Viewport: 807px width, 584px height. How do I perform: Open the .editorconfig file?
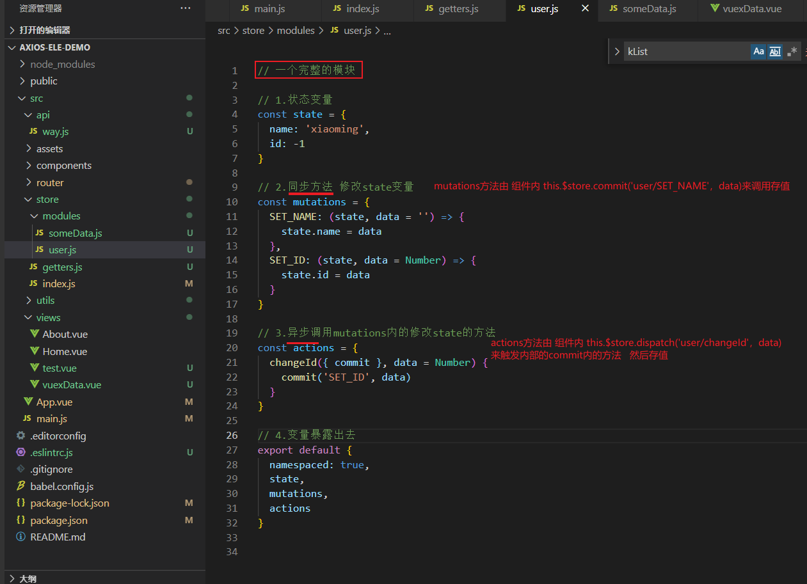(x=105, y=436)
